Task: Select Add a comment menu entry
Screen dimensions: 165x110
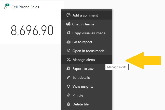Action: [87, 15]
